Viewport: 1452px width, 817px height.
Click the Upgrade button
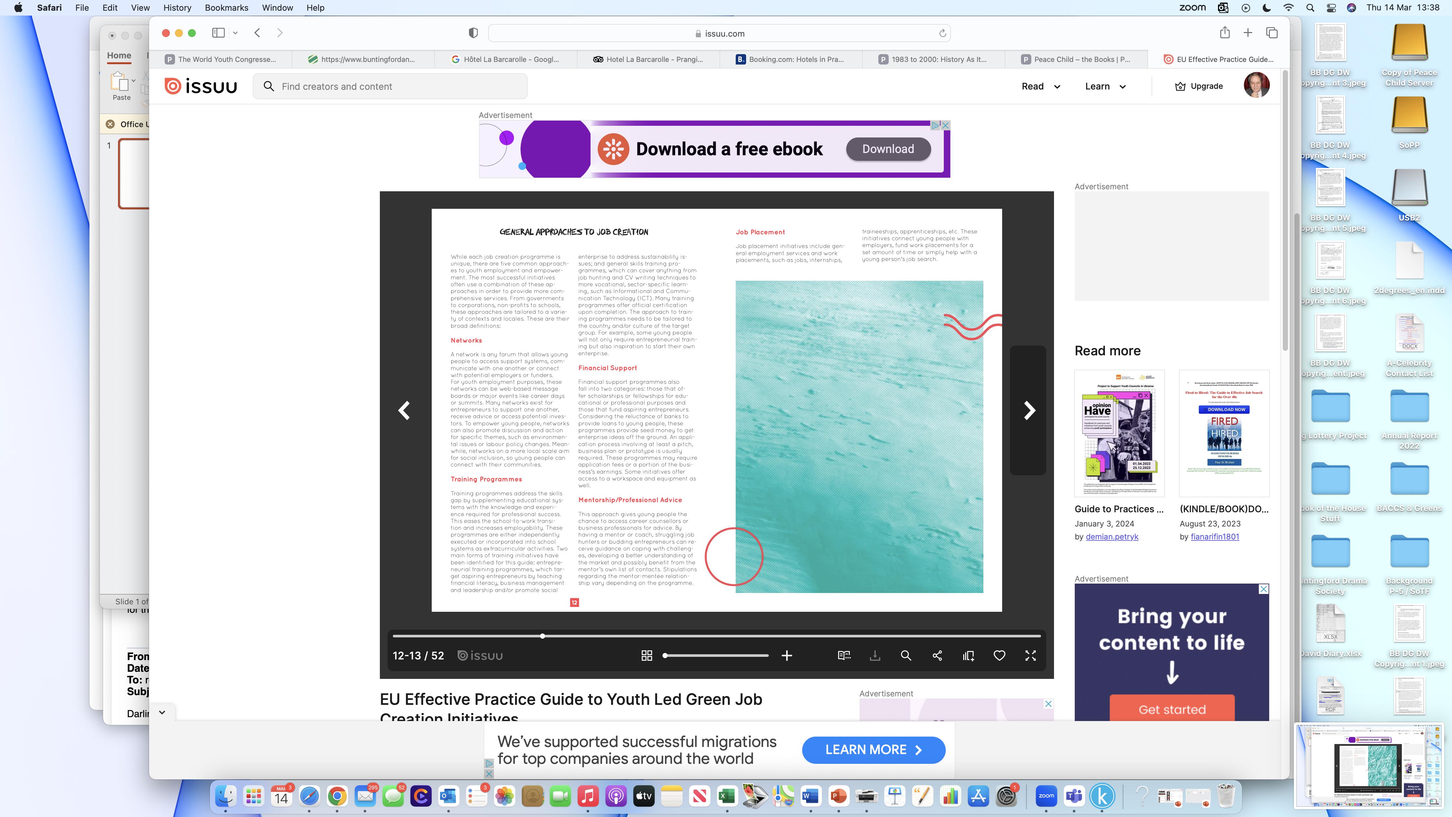[1198, 86]
